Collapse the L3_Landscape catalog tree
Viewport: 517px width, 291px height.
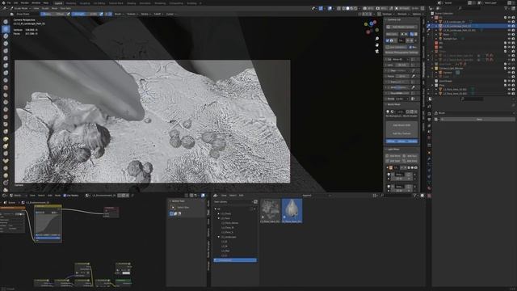click(x=219, y=237)
